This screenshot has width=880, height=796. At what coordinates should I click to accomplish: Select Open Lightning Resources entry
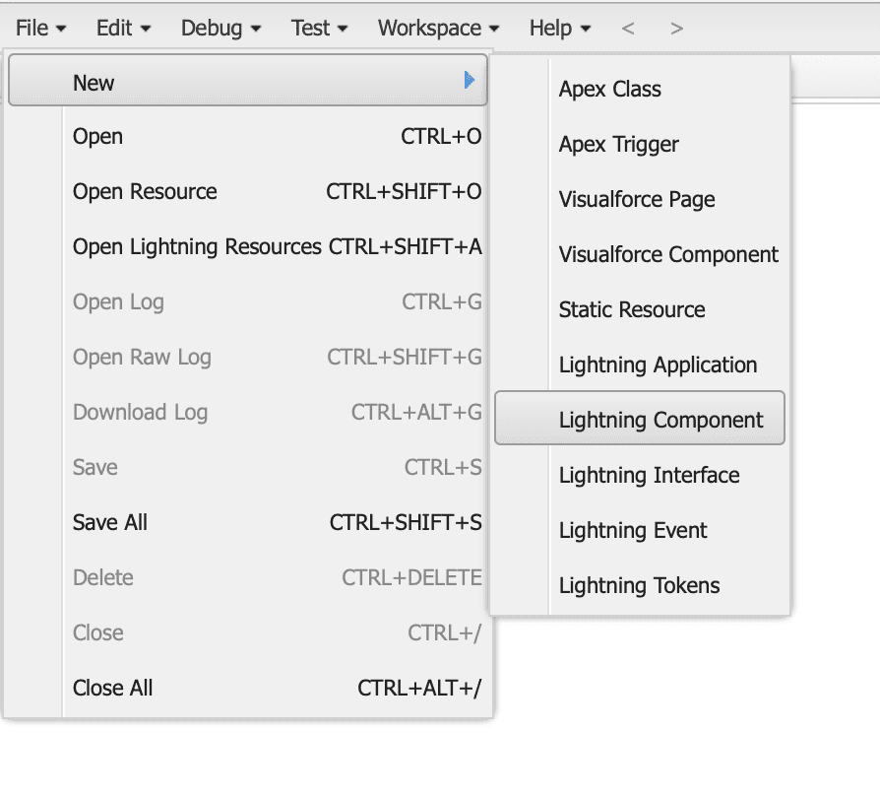click(247, 246)
